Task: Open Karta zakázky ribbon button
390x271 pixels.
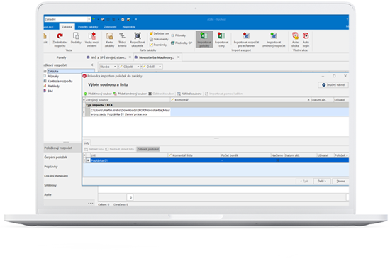Action: pos(109,39)
